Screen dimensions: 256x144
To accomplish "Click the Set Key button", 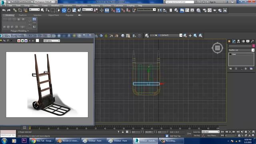I will pos(196,136).
